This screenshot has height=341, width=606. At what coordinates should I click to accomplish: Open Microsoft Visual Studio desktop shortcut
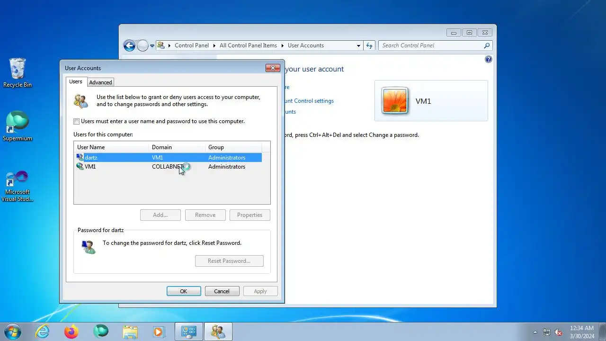pos(18,186)
